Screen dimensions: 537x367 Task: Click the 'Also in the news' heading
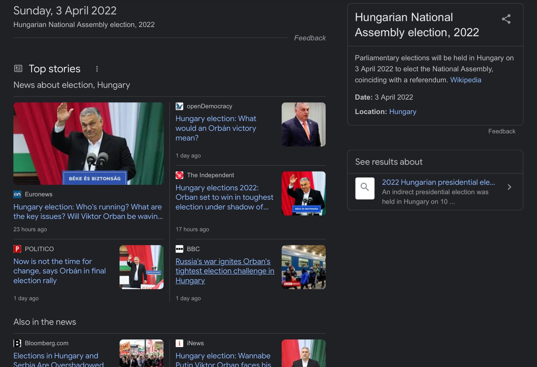point(45,322)
